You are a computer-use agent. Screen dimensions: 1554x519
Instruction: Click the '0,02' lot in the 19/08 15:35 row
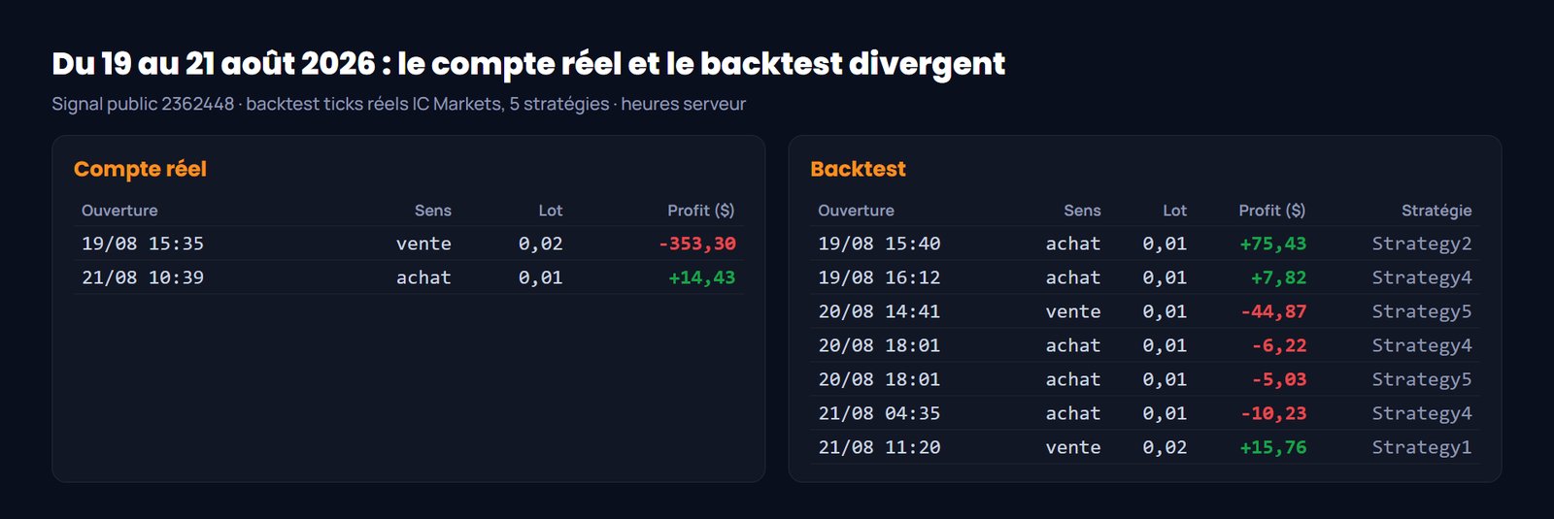540,243
